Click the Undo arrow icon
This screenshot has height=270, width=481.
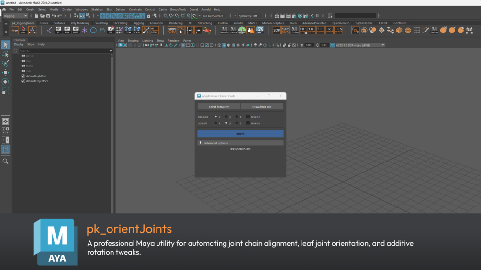(x=54, y=16)
